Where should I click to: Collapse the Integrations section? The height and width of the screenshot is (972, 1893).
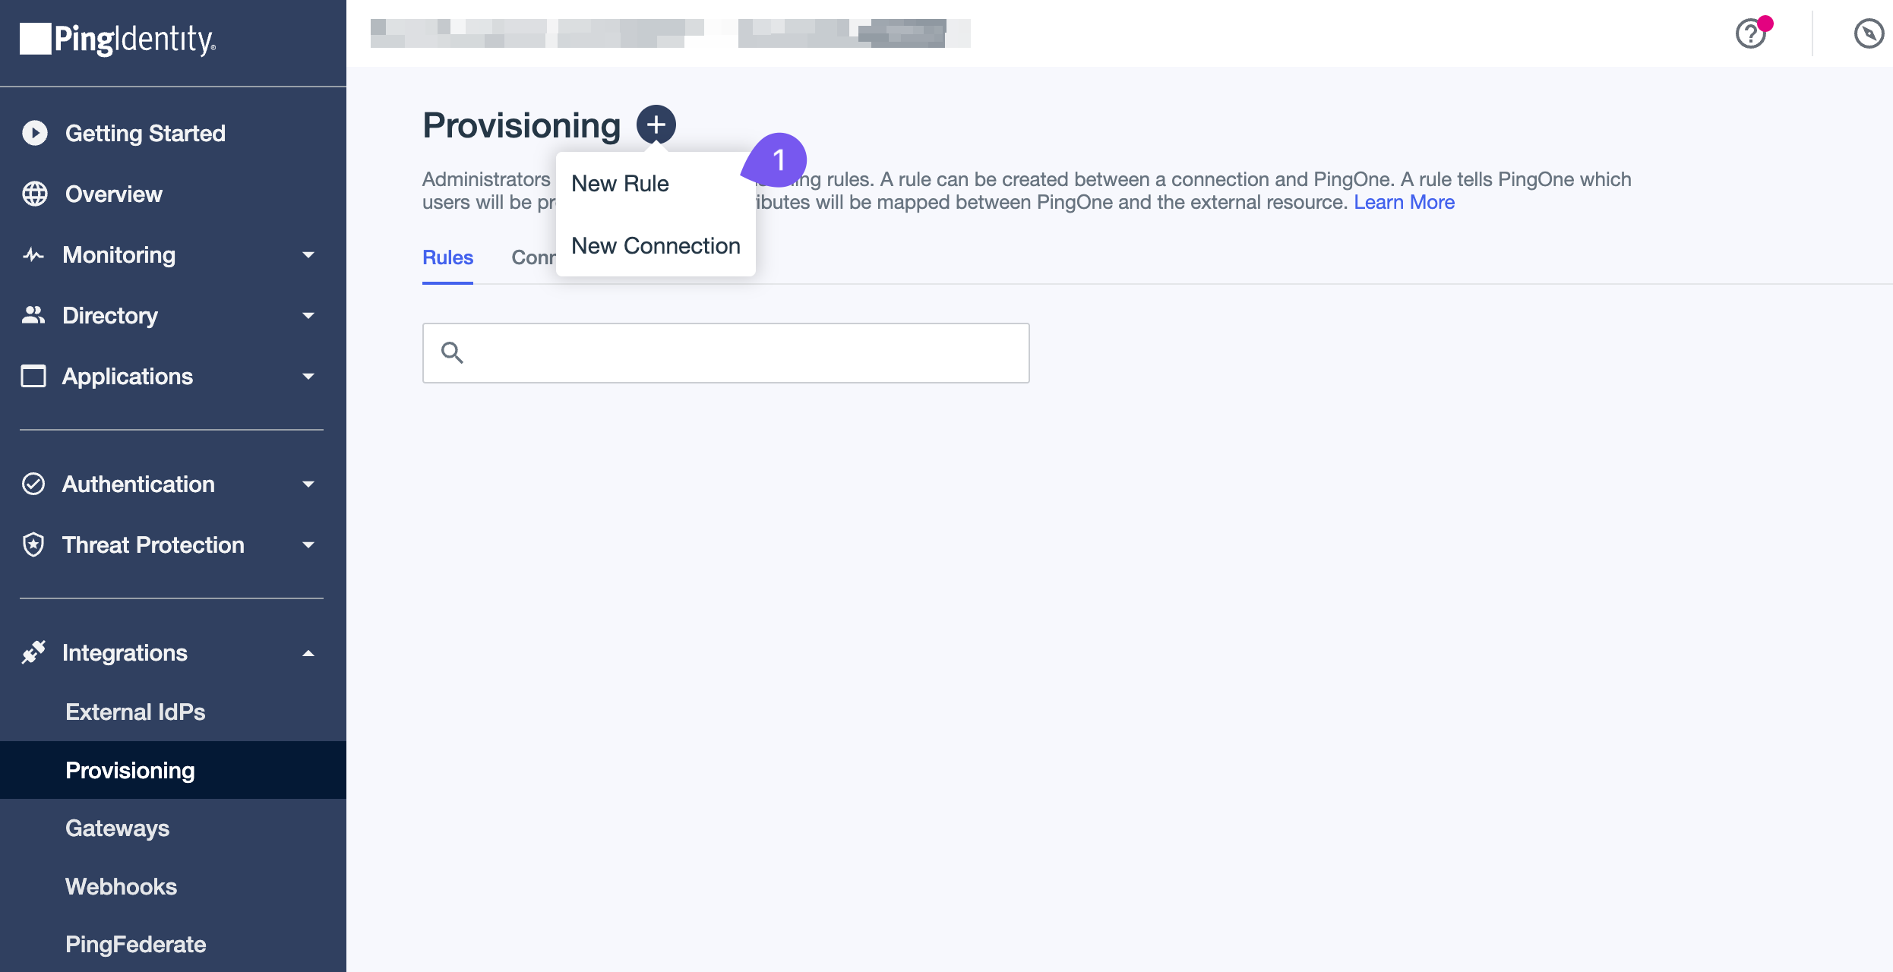(308, 652)
